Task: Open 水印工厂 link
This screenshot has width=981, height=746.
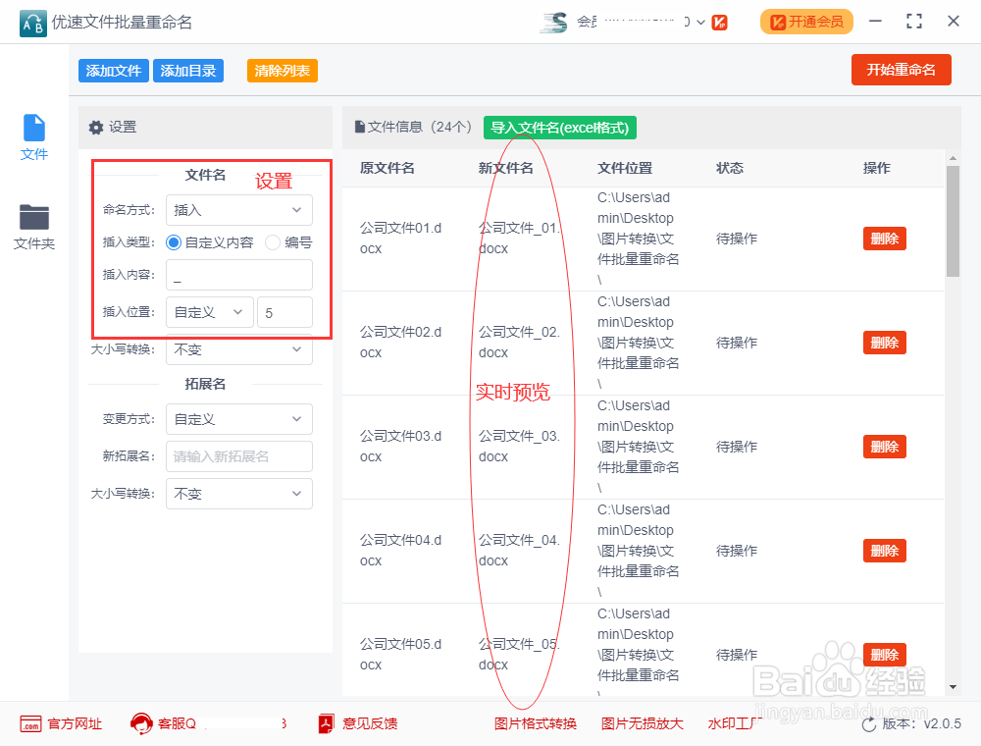Action: point(735,724)
